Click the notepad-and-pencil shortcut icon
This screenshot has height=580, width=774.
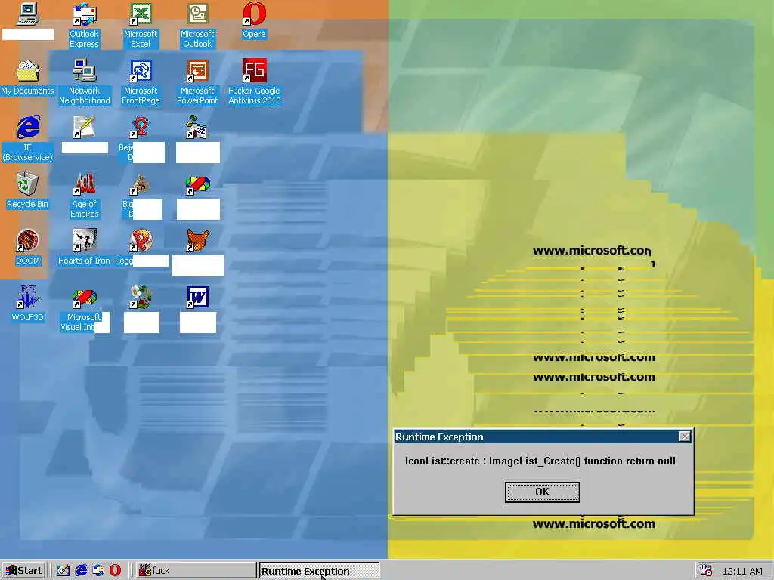(84, 127)
